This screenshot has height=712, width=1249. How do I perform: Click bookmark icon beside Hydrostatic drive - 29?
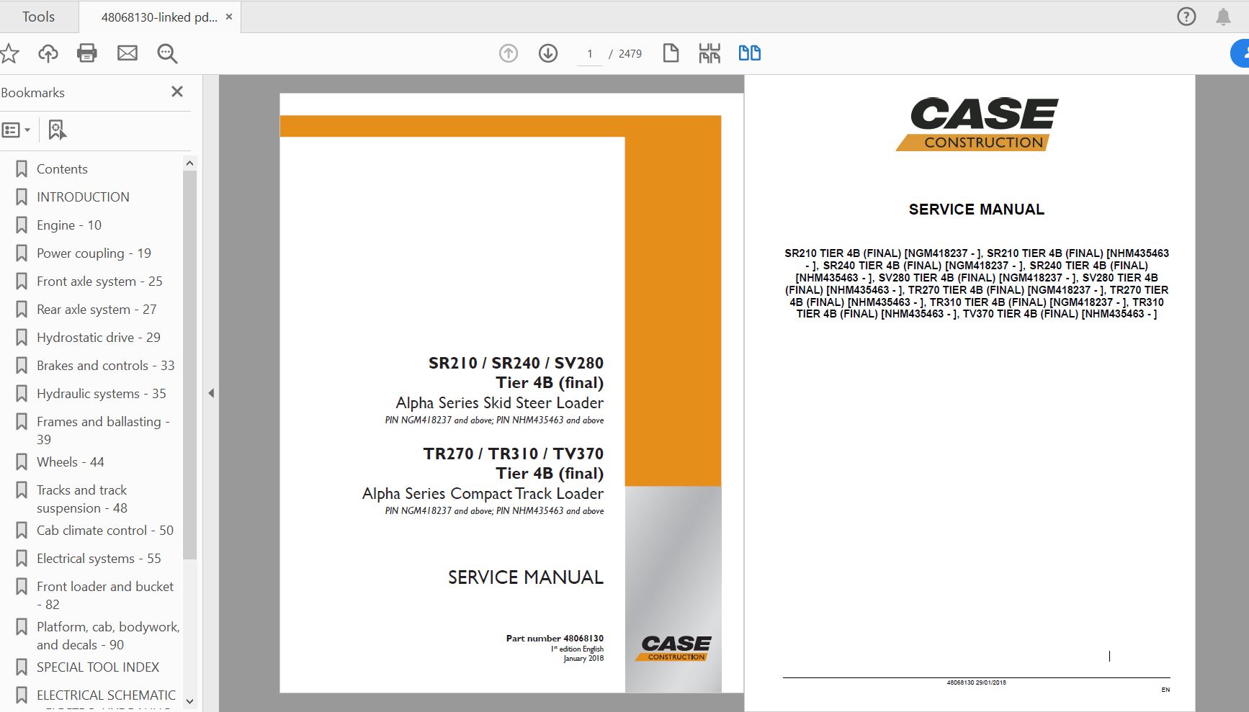tap(22, 338)
